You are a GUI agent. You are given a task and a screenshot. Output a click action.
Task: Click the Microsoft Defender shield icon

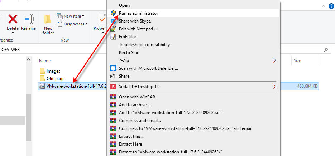click(113, 68)
